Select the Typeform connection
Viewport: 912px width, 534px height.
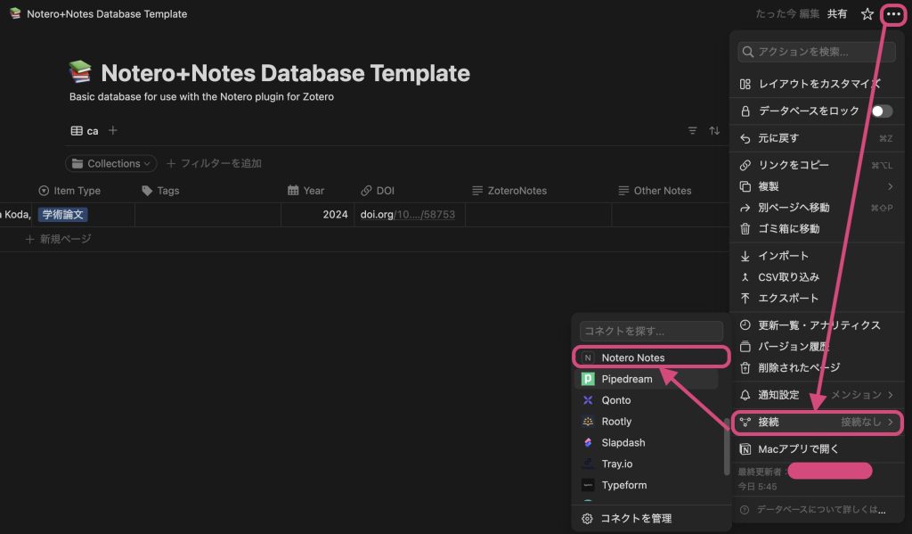coord(624,485)
